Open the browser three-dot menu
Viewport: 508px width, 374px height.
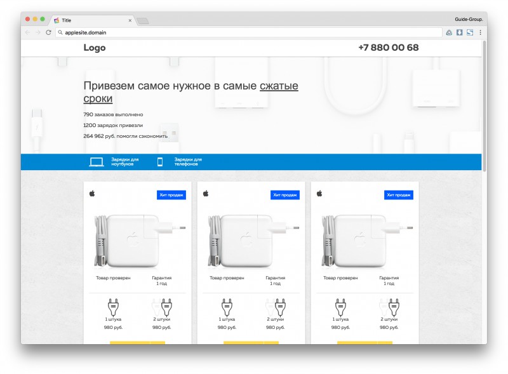click(x=480, y=32)
